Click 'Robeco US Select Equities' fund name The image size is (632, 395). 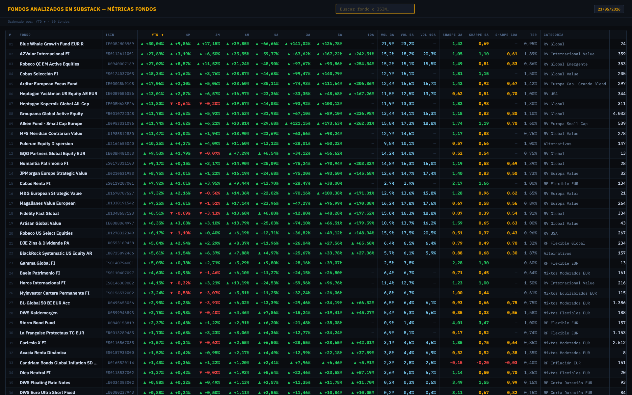coord(46,233)
